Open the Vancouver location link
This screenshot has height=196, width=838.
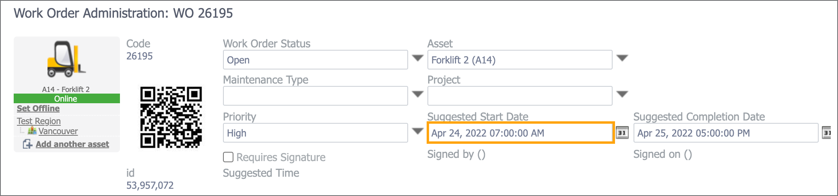click(58, 131)
